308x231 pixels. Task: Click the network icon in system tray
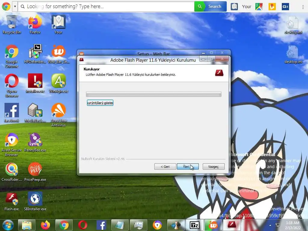[x=278, y=225]
